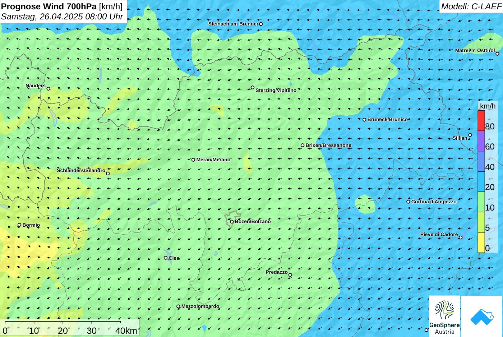Click the Sterzing/Vipiteno location dot
This screenshot has width=503, height=337.
tap(253, 87)
